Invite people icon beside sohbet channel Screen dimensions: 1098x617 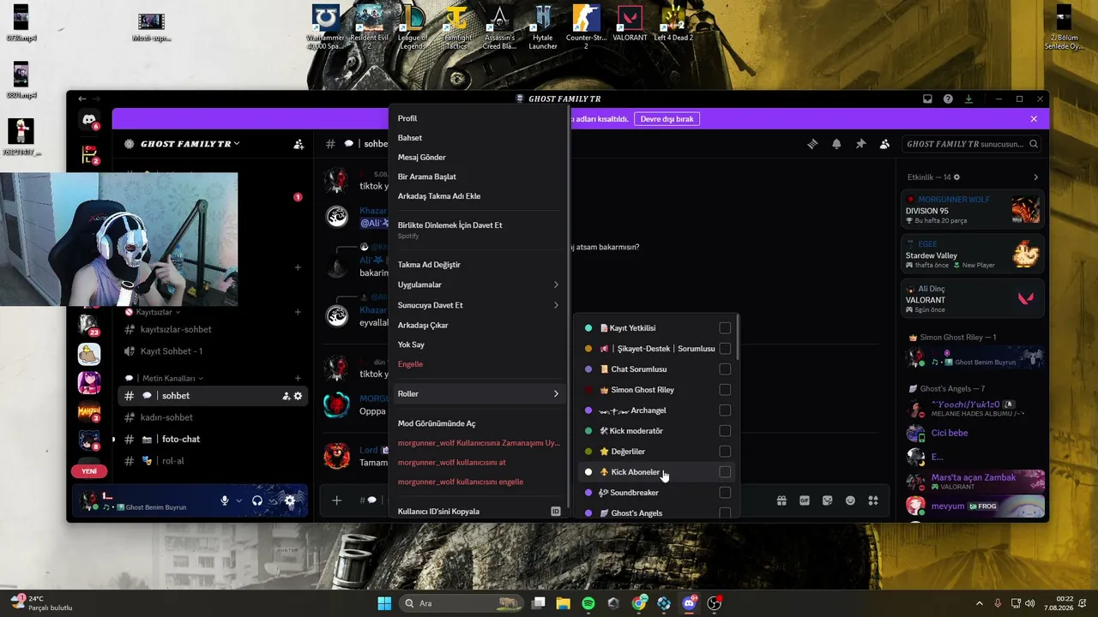(x=286, y=396)
